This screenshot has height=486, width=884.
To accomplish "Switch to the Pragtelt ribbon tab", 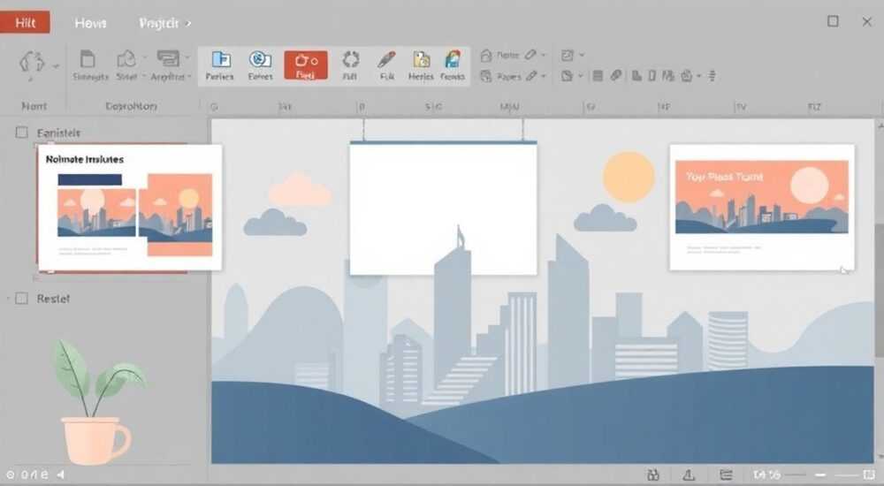I will 158,23.
